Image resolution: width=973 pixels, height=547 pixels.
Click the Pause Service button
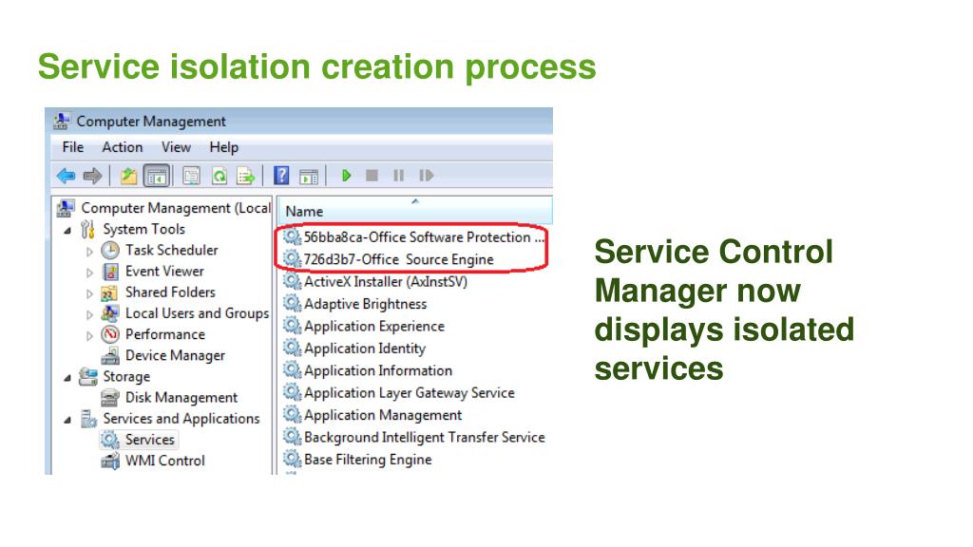pos(398,176)
